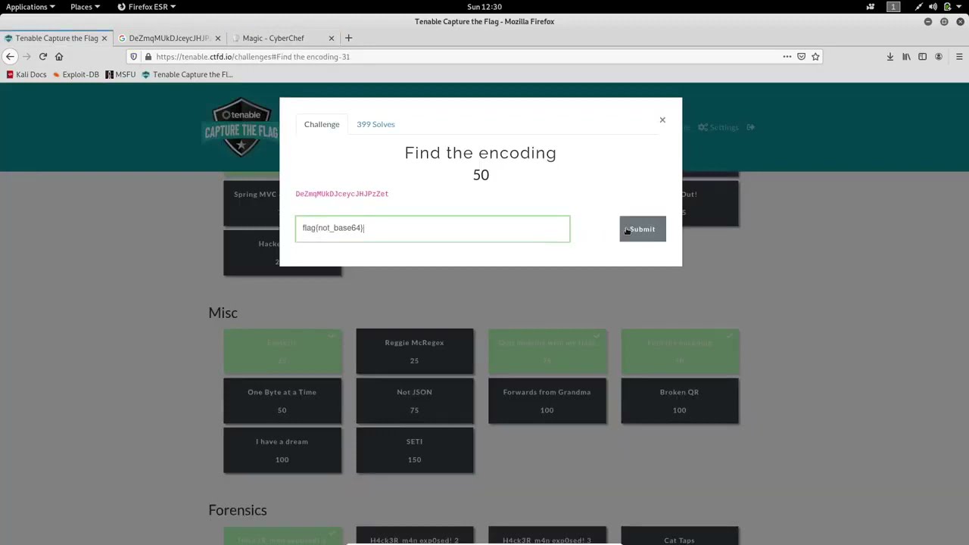
Task: Open the Firefox account icon
Action: pos(939,57)
